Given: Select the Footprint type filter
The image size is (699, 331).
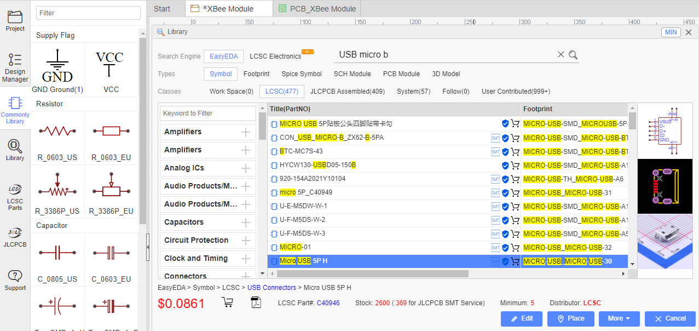Looking at the screenshot, I should pyautogui.click(x=257, y=74).
